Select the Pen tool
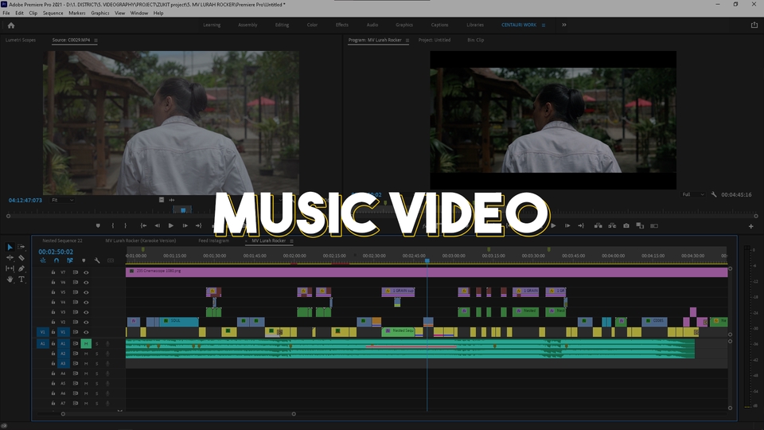The image size is (764, 430). (x=21, y=268)
